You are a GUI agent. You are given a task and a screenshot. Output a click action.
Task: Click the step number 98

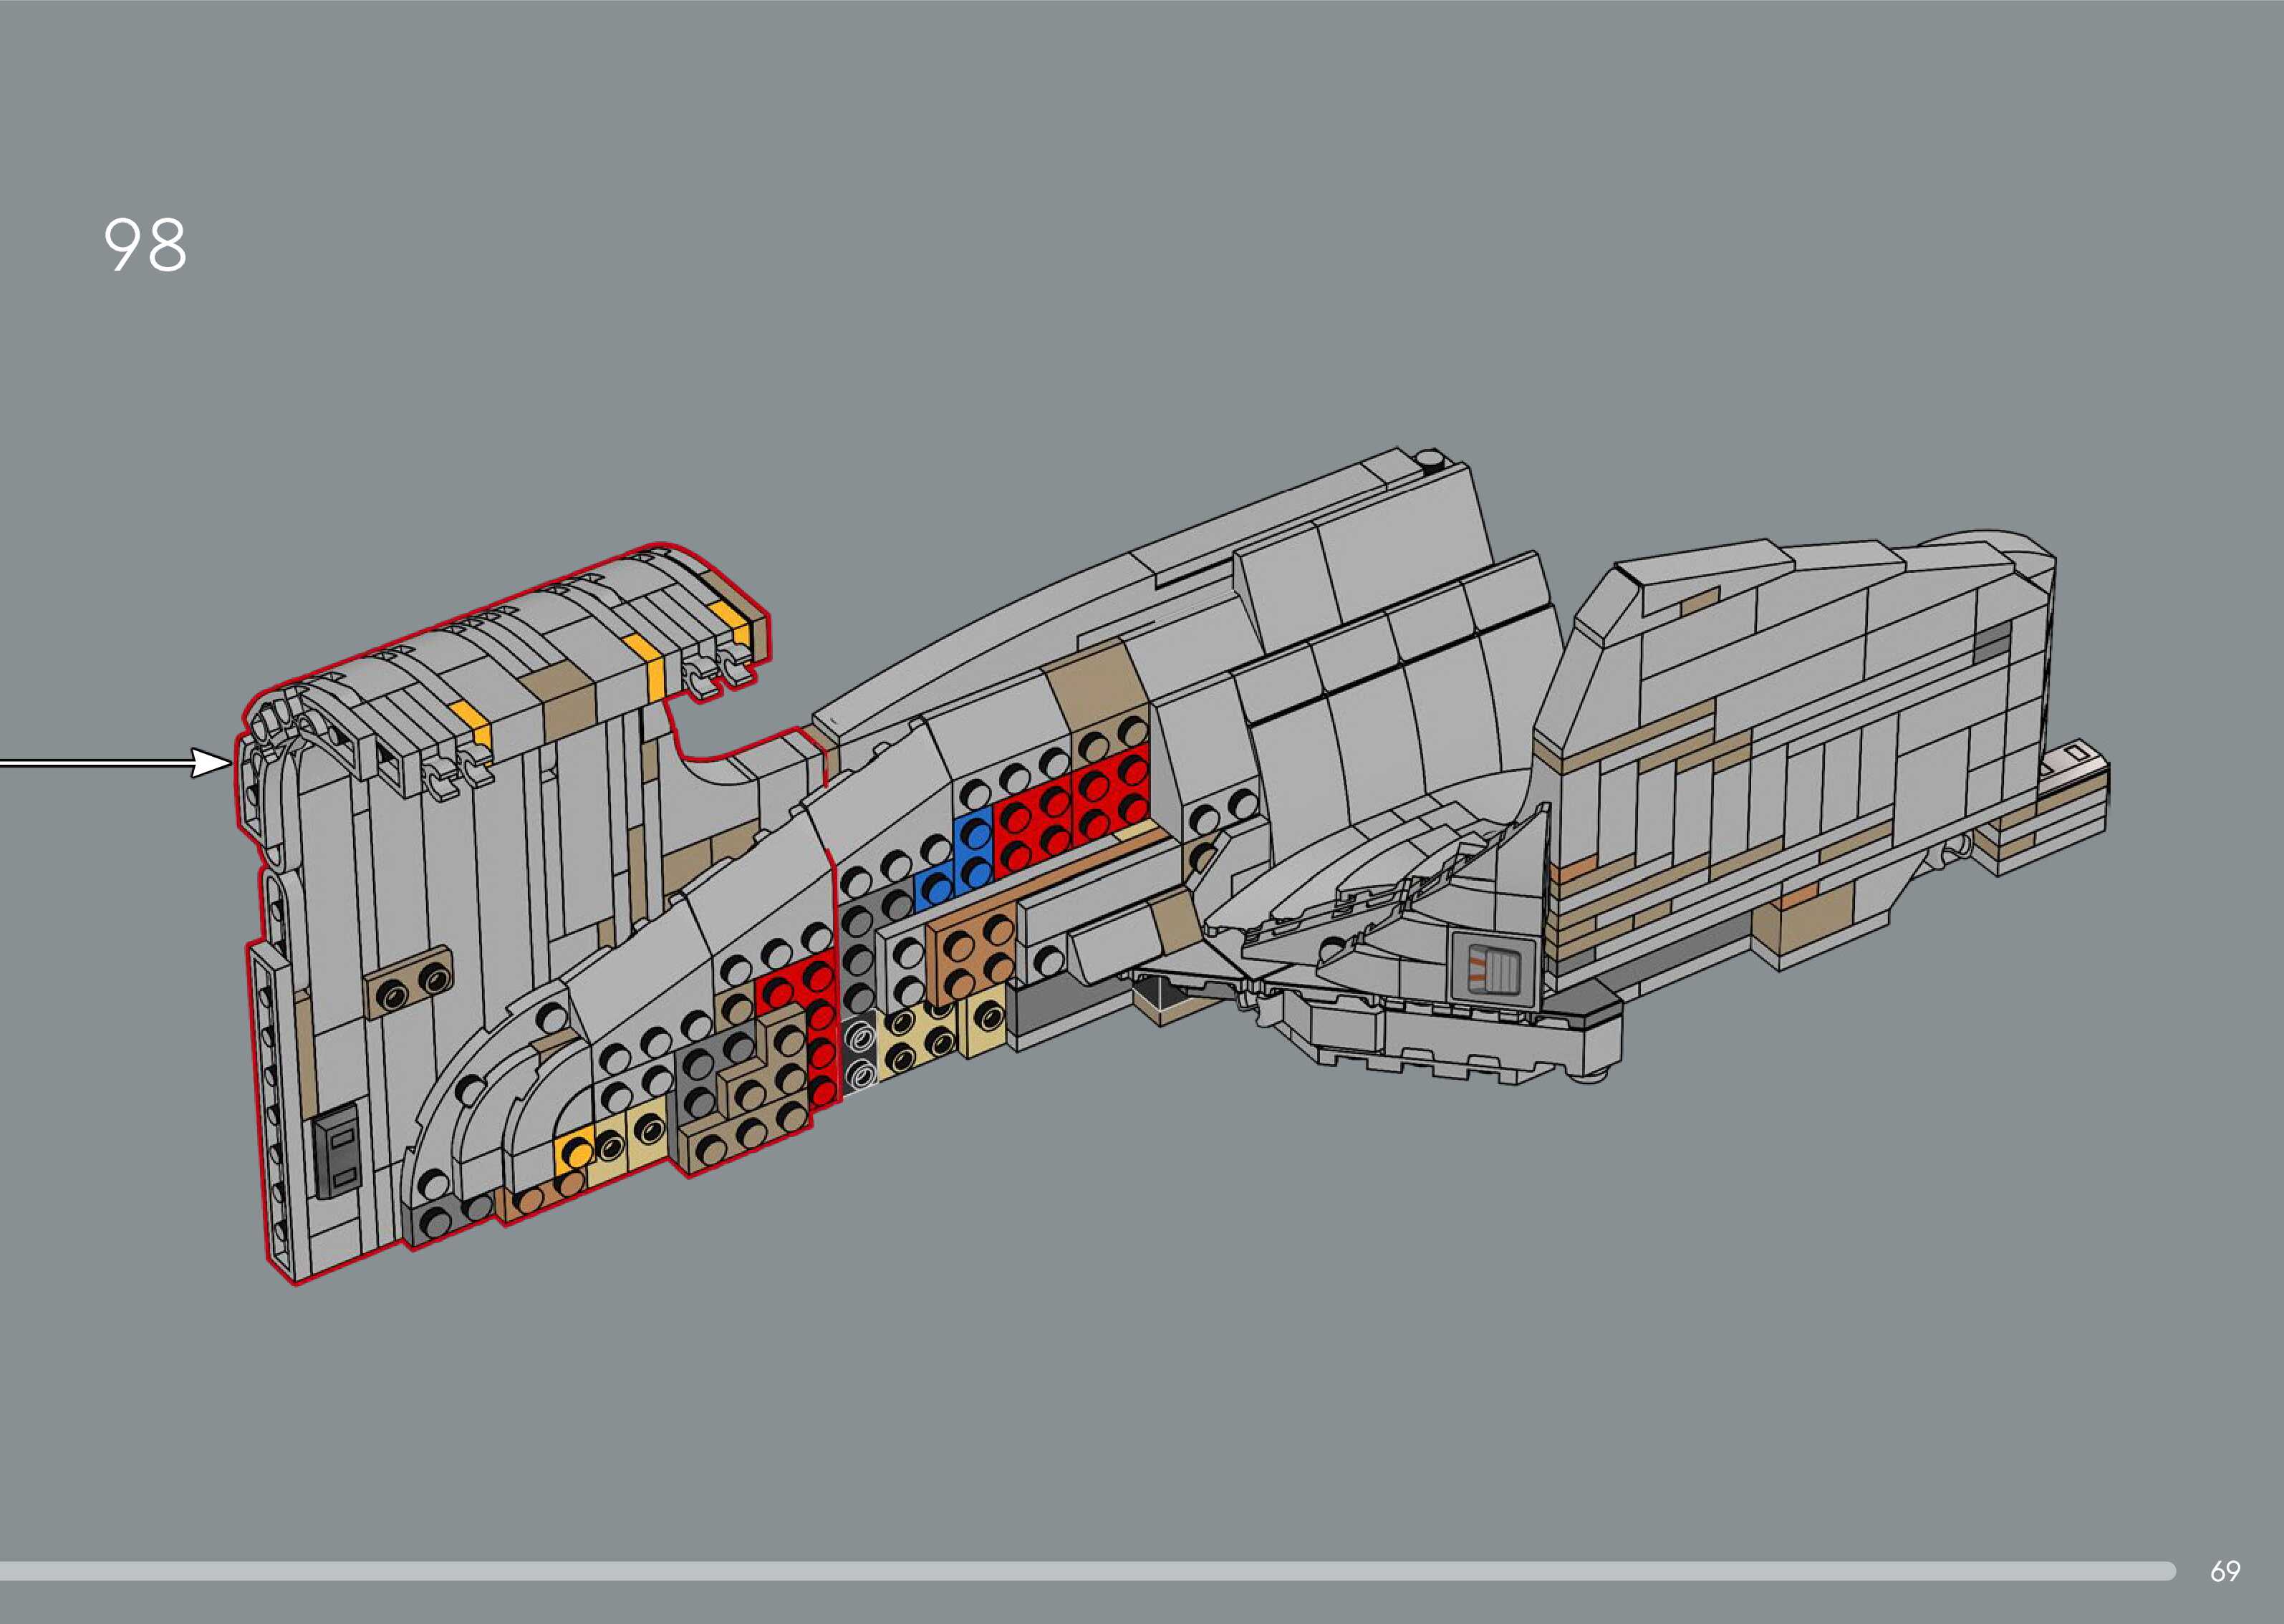point(145,245)
